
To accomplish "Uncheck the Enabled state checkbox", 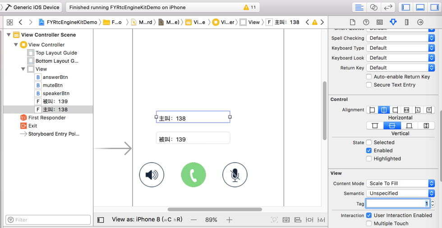I will [x=369, y=150].
